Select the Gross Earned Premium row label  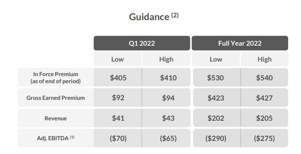(x=56, y=98)
